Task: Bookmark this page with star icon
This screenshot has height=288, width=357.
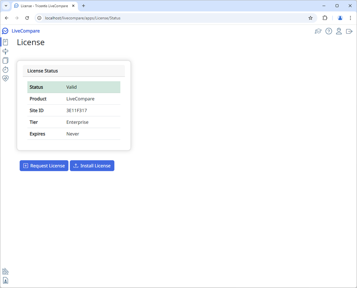Action: [x=310, y=18]
